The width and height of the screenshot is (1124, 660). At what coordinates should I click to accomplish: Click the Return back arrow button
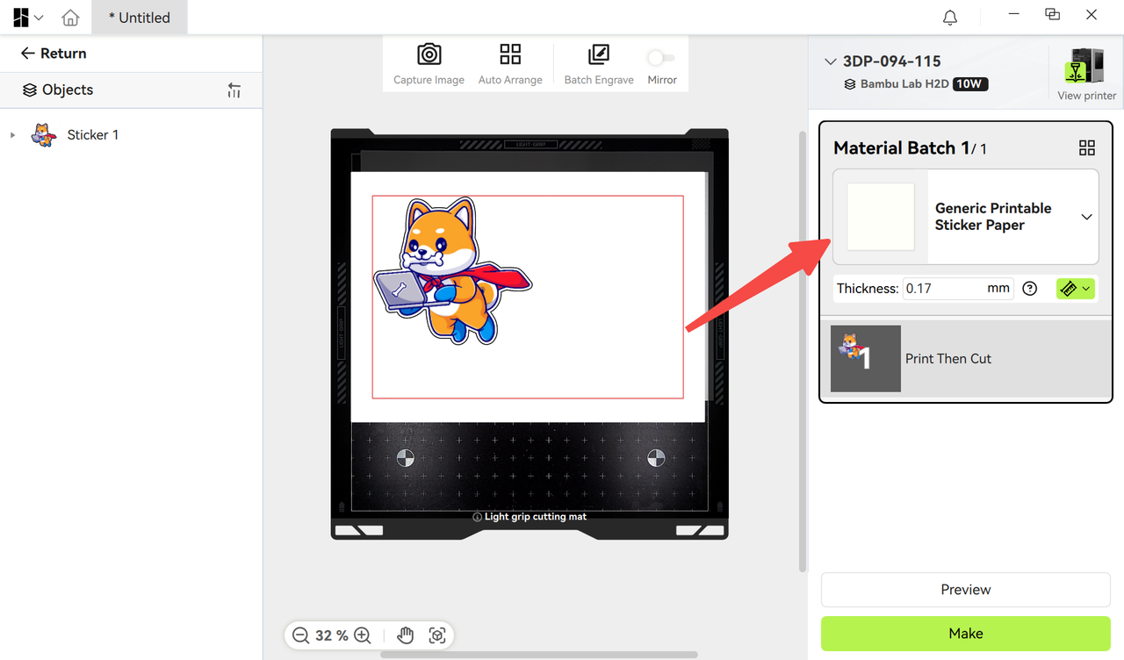click(54, 54)
